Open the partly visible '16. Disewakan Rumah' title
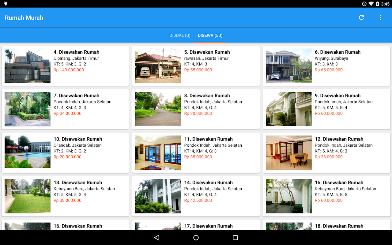This screenshot has width=392, height=245. [x=78, y=226]
